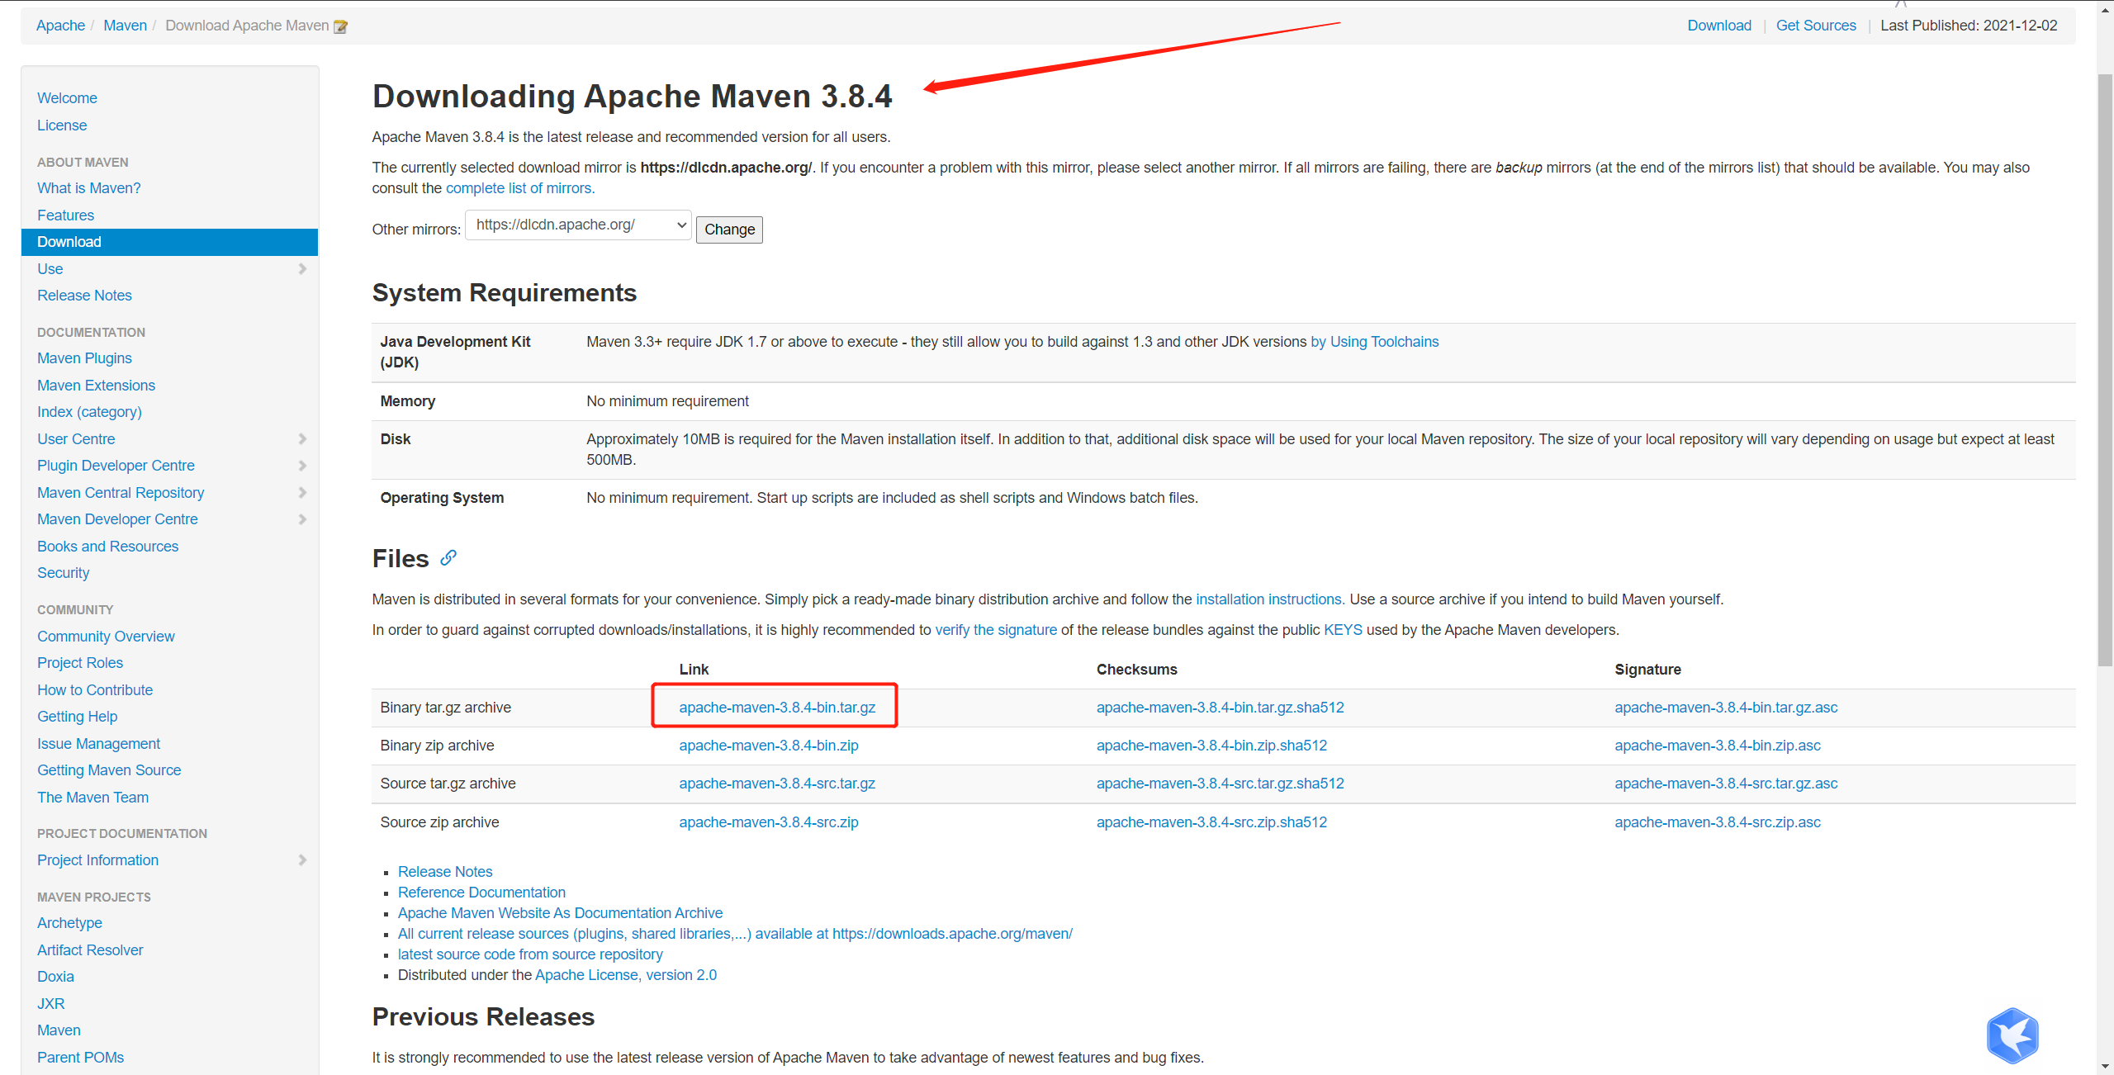Image resolution: width=2114 pixels, height=1075 pixels.
Task: Open the KEYS link
Action: 1343,630
